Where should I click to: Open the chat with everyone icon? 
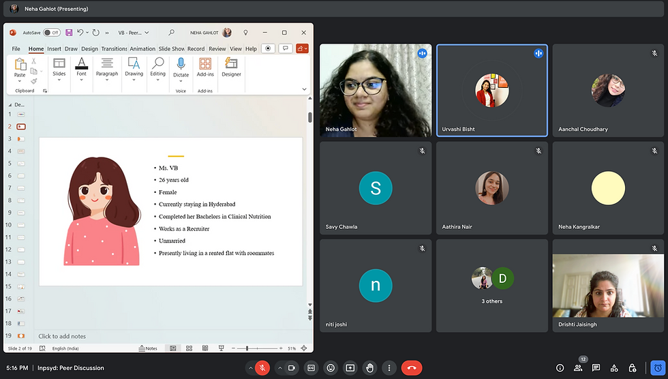tap(596, 368)
